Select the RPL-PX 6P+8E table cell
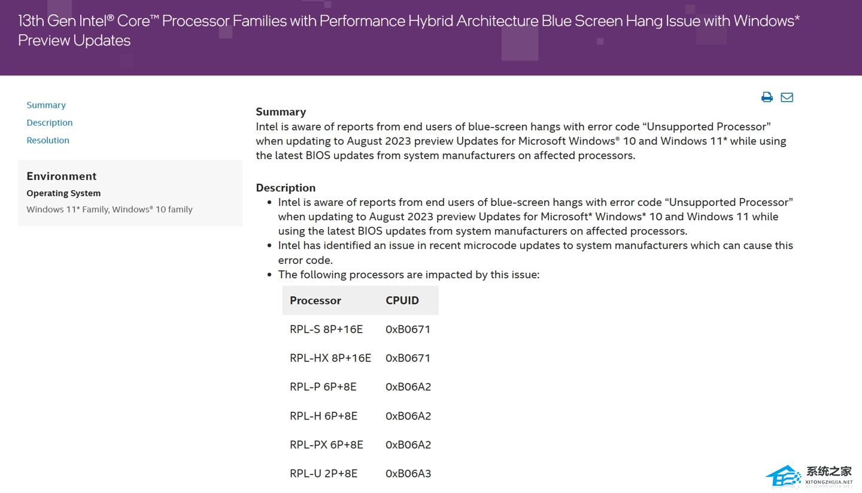862x493 pixels. coord(326,445)
